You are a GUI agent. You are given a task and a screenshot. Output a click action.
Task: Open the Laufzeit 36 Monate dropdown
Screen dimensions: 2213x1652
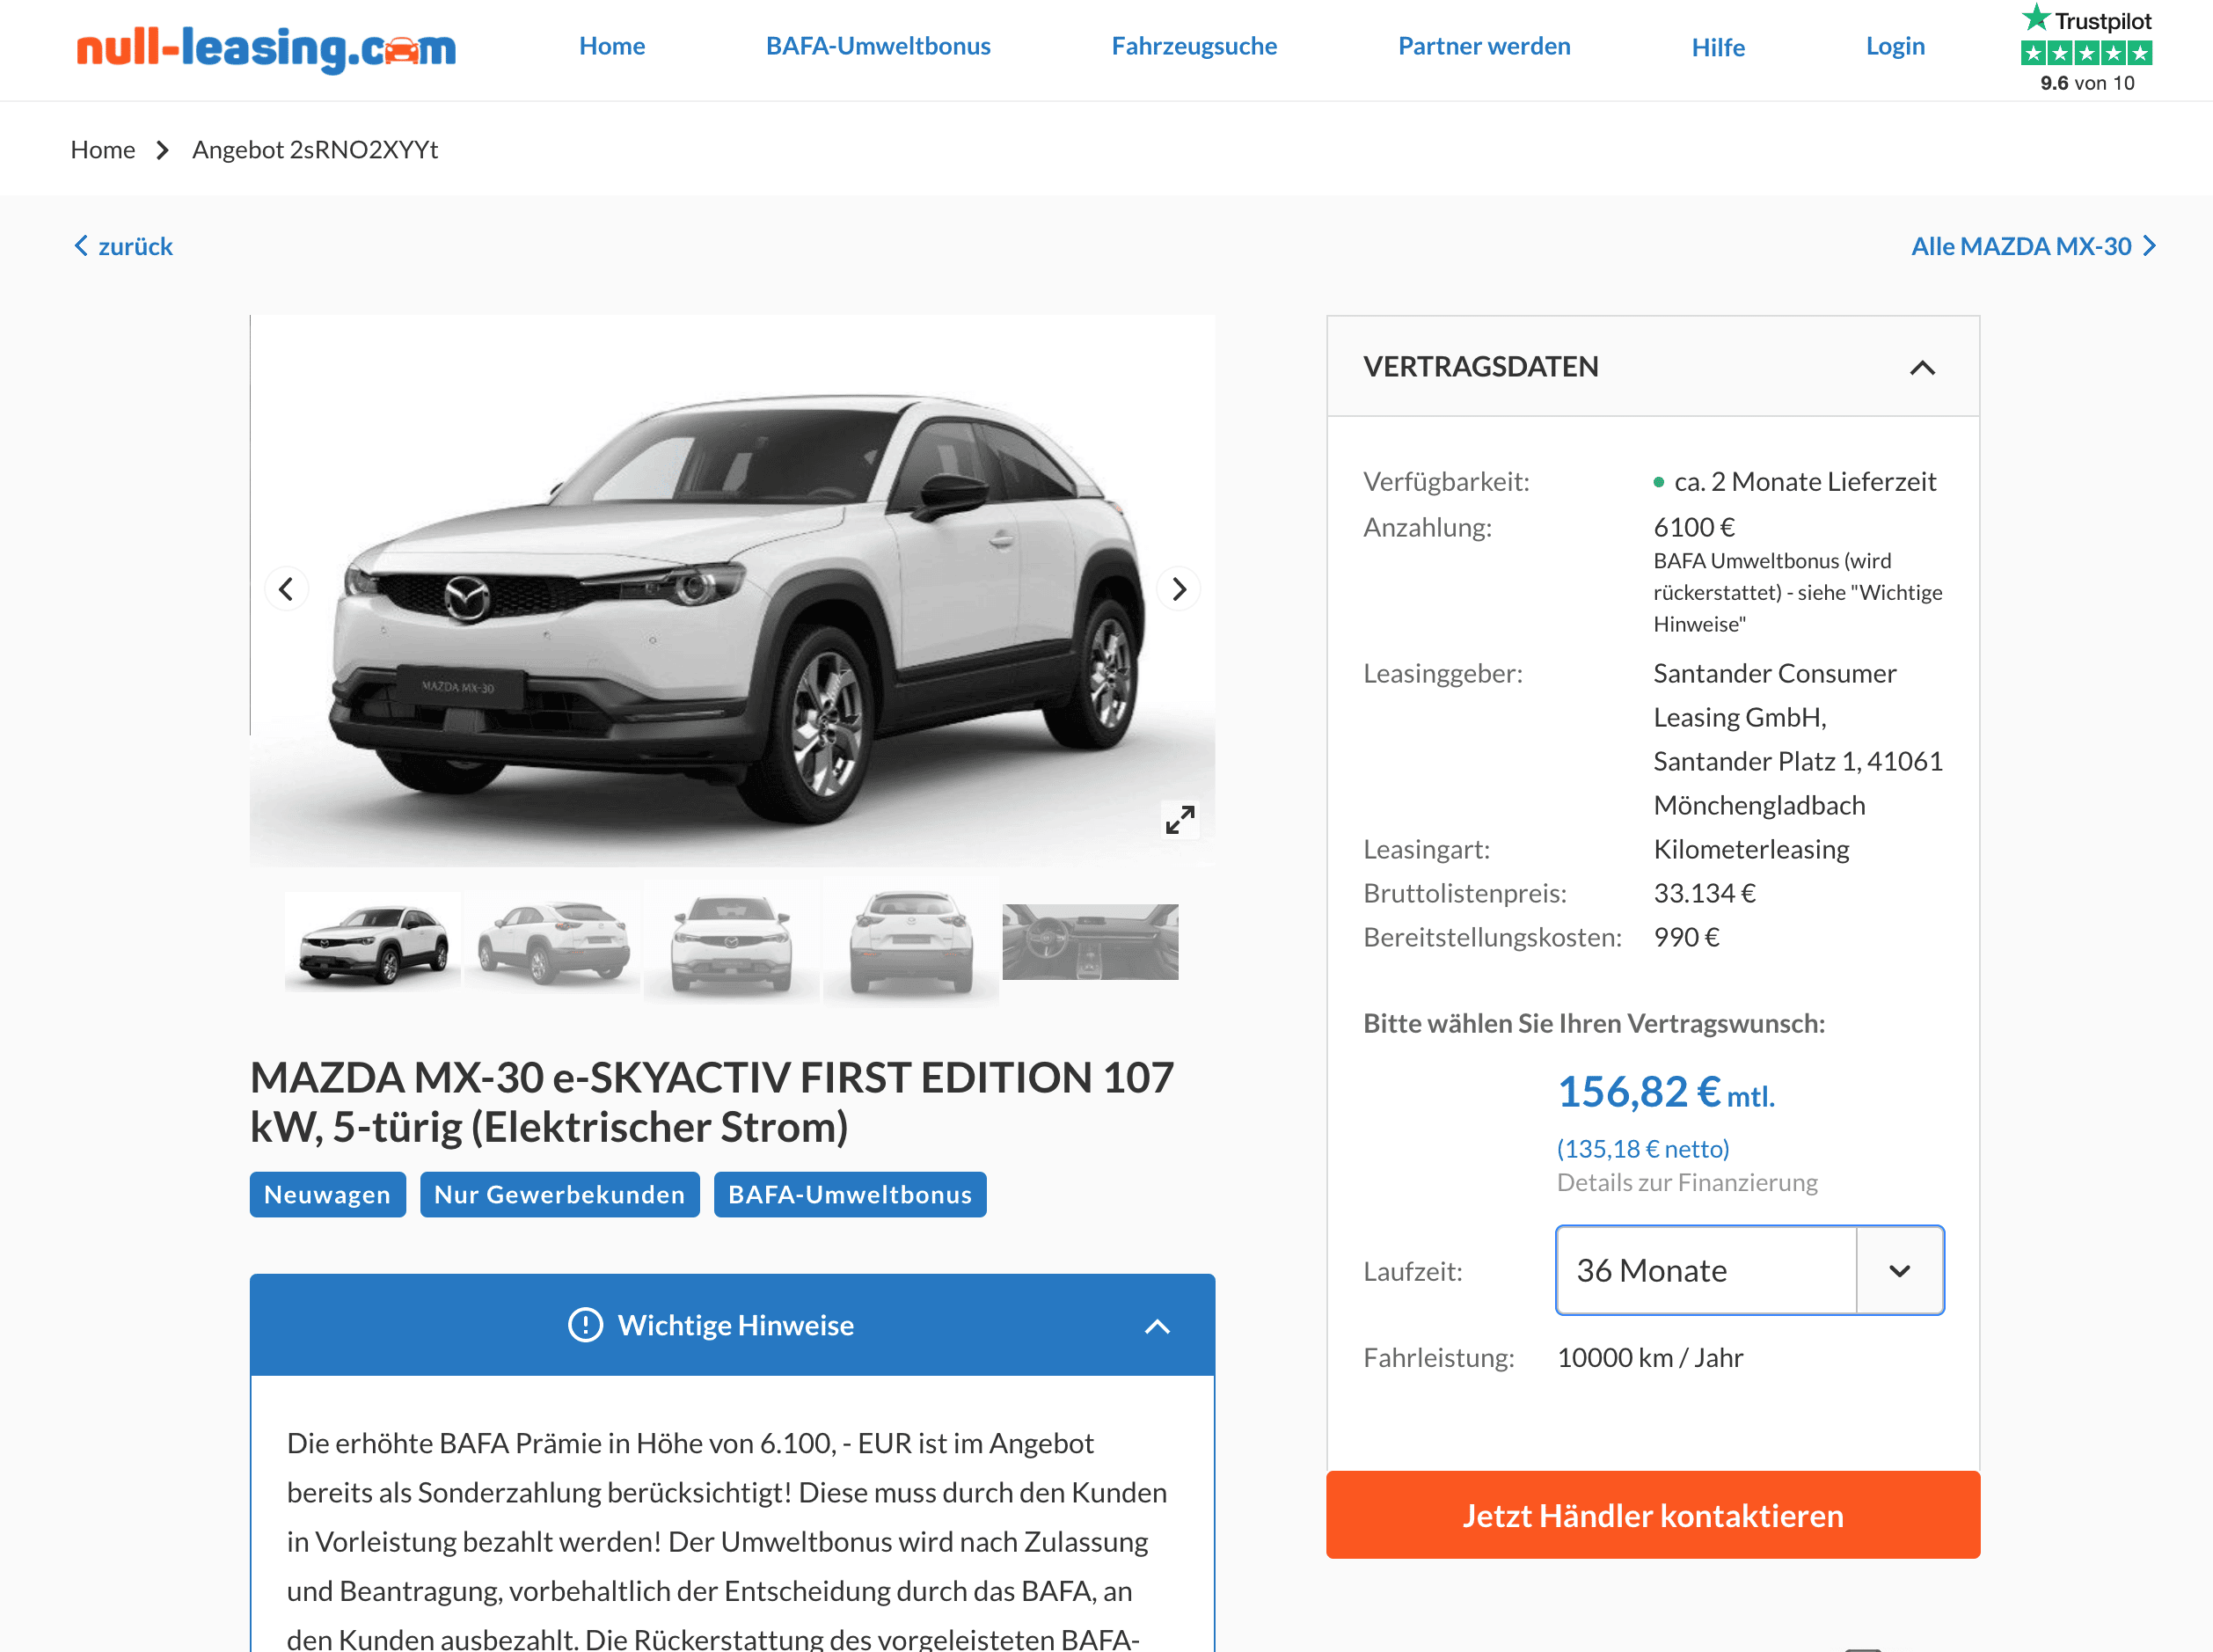(x=1750, y=1270)
